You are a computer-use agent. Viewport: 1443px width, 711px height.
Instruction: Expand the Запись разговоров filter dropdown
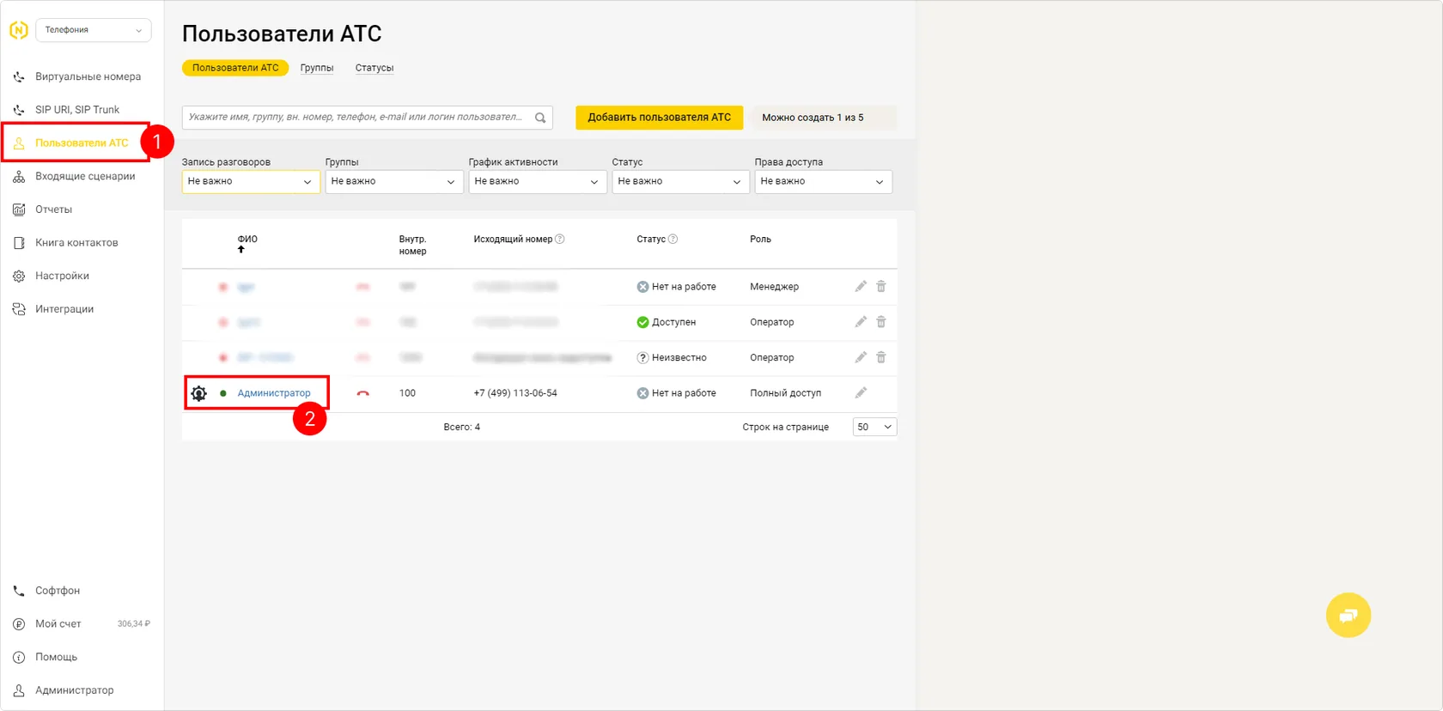251,181
